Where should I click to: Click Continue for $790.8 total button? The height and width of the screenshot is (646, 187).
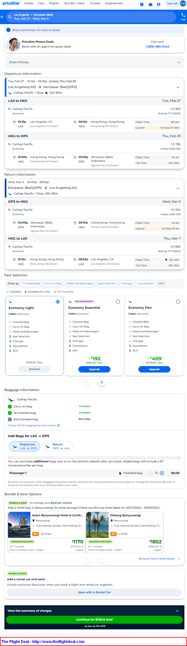(x=94, y=619)
